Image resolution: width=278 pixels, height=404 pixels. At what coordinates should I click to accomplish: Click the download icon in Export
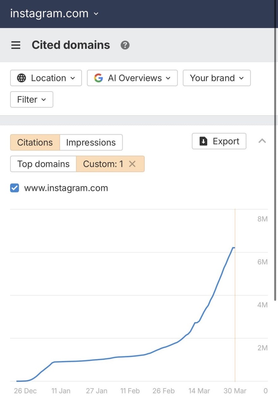(204, 141)
